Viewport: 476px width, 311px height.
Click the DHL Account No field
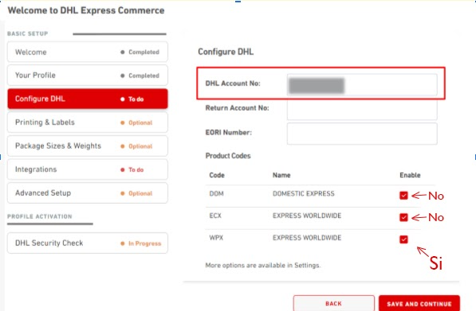pos(362,85)
